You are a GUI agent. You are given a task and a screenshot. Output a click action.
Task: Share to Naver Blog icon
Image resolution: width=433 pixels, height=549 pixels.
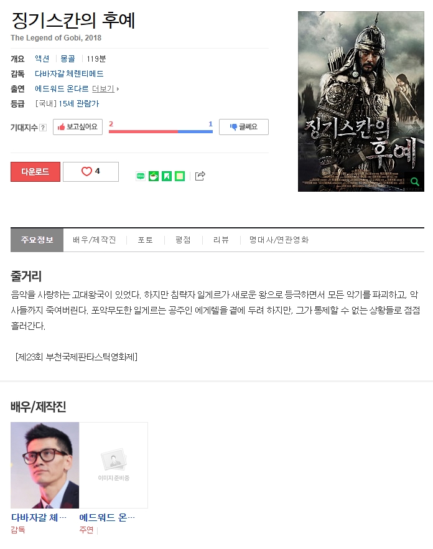pyautogui.click(x=141, y=176)
